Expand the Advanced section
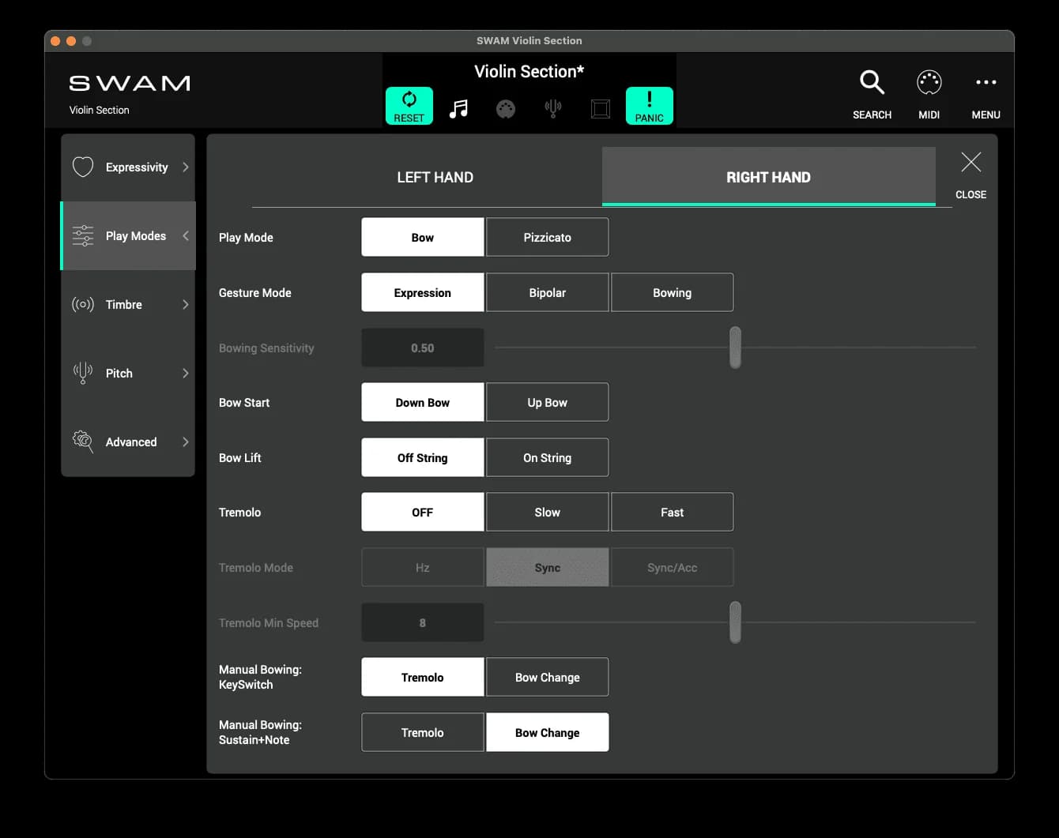Screen dimensions: 1059x838 [129, 442]
